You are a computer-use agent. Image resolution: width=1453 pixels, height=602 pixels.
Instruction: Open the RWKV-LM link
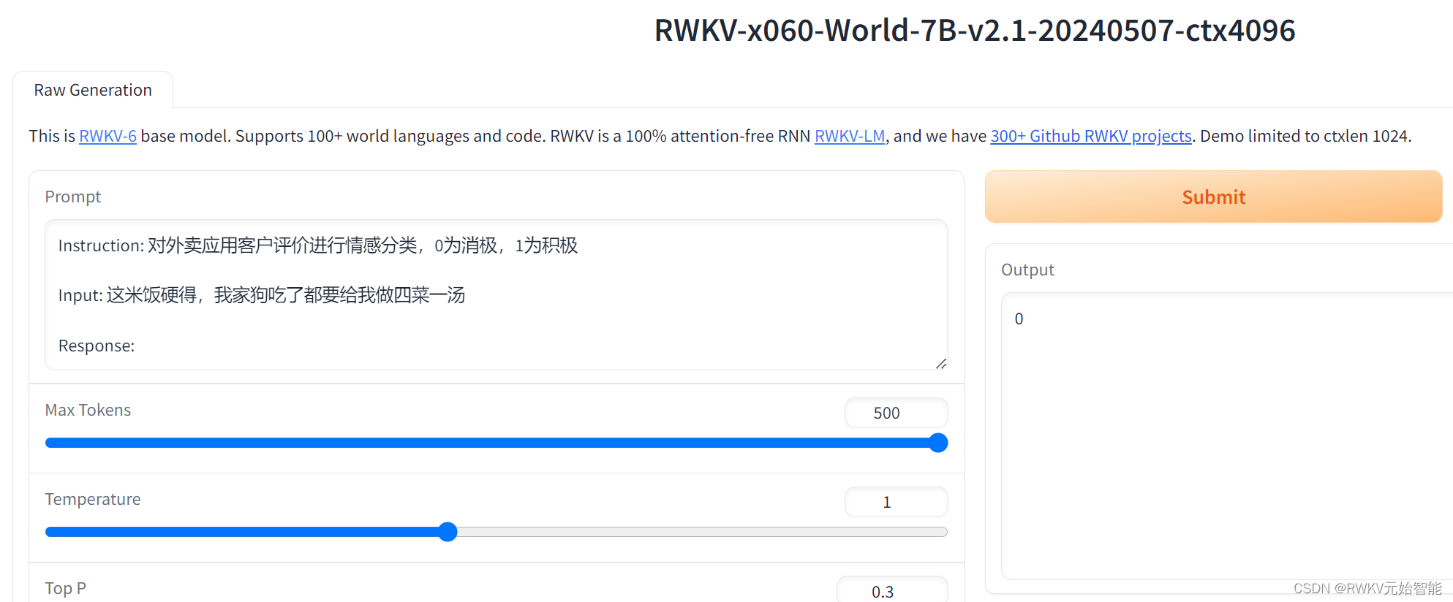point(850,136)
